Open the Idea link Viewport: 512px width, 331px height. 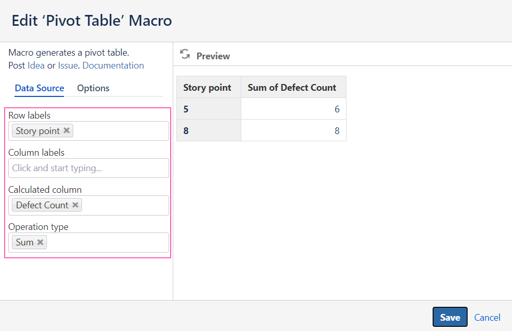pos(36,65)
